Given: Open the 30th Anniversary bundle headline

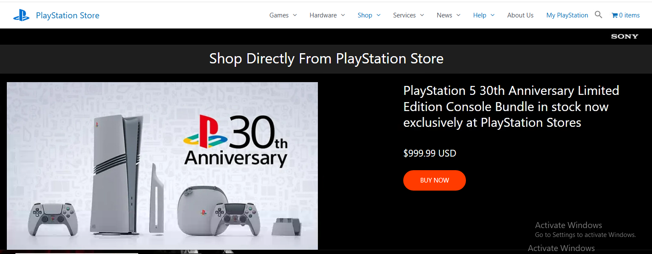Looking at the screenshot, I should tap(511, 106).
